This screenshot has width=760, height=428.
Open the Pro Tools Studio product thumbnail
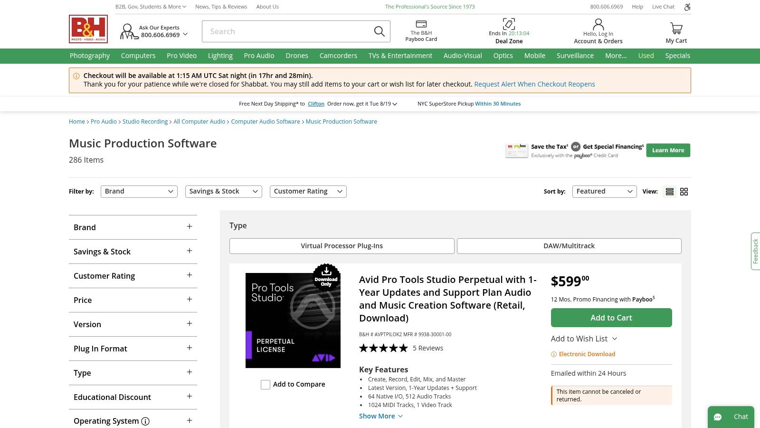(293, 321)
